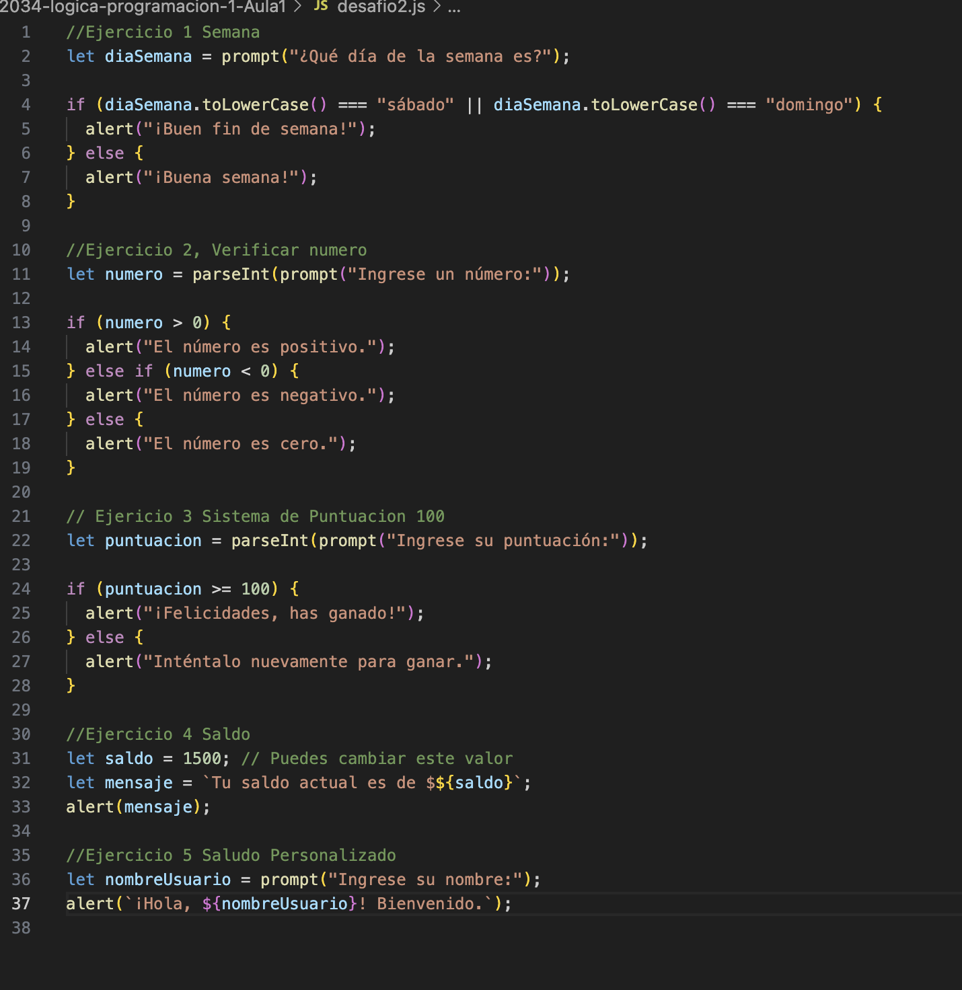Click the desafio2.js breadcrumb file name
The width and height of the screenshot is (962, 990).
(x=381, y=7)
